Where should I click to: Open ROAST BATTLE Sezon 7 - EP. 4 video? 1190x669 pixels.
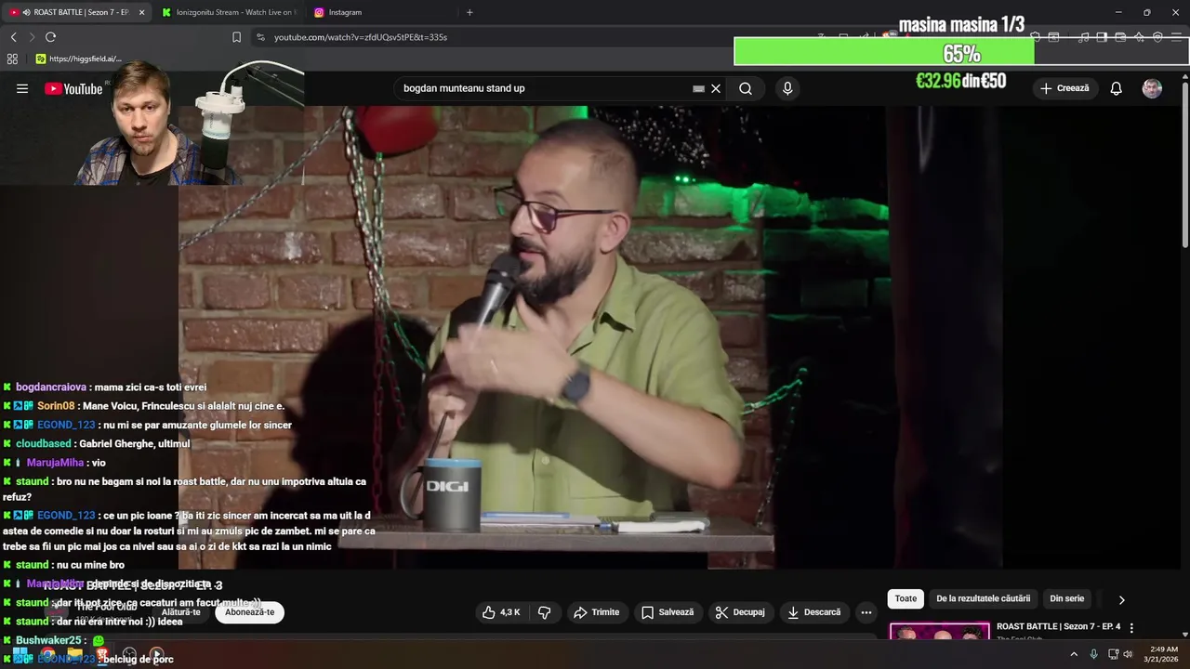point(1058,626)
